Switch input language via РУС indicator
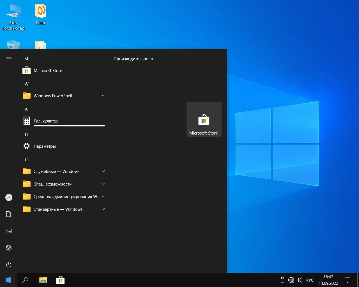 coord(310,280)
